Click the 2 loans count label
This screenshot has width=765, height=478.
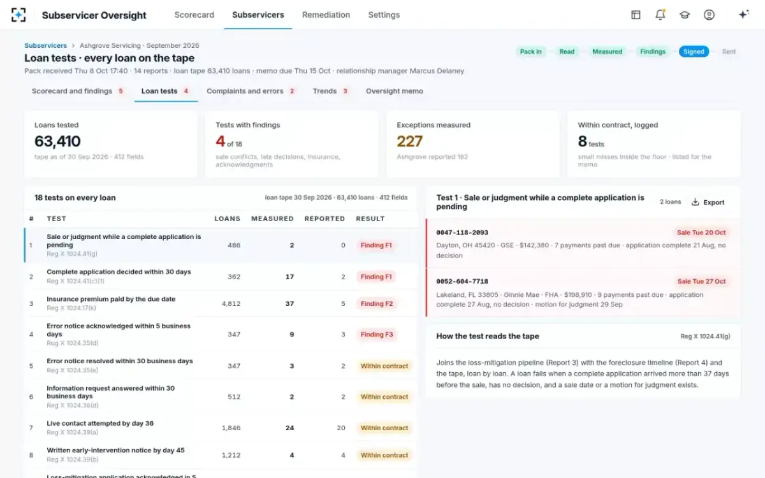pyautogui.click(x=670, y=202)
